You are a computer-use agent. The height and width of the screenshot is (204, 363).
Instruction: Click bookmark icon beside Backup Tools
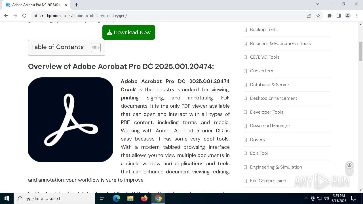[x=245, y=30]
